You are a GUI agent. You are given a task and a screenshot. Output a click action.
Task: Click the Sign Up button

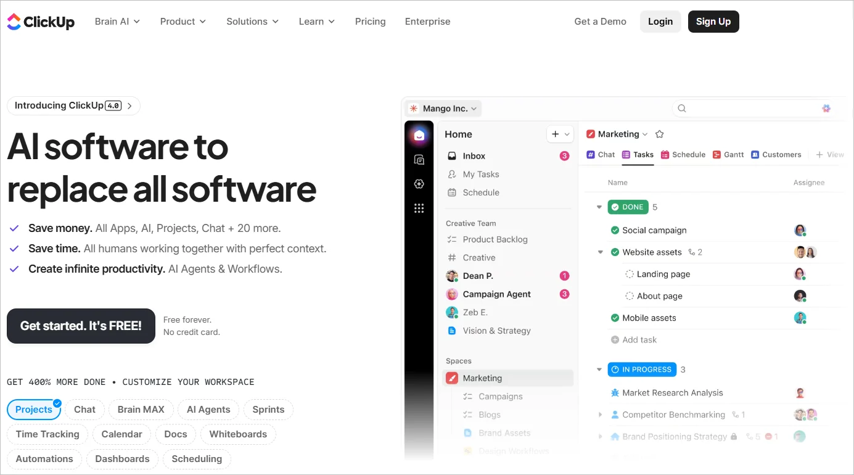tap(713, 21)
